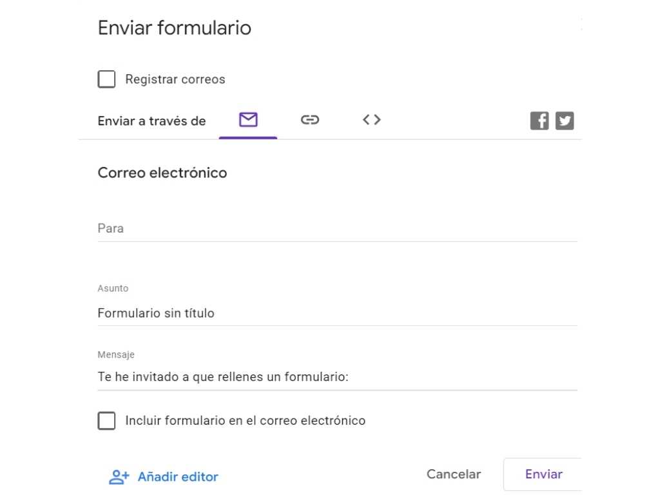660x495 pixels.
Task: Click the chain link sharing icon
Action: click(x=310, y=120)
